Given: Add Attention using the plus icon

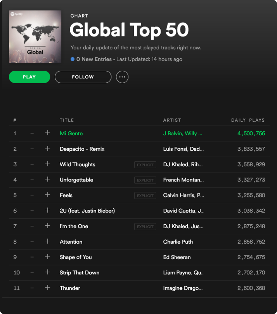Looking at the screenshot, I should tap(48, 241).
